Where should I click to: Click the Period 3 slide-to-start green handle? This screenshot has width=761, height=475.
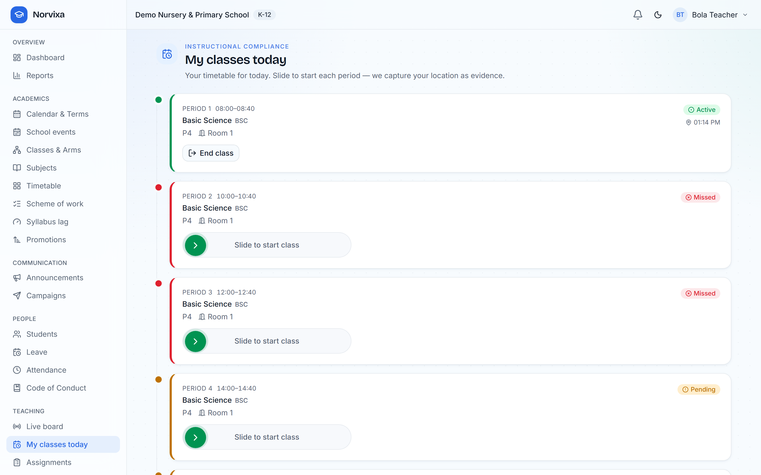pyautogui.click(x=195, y=341)
